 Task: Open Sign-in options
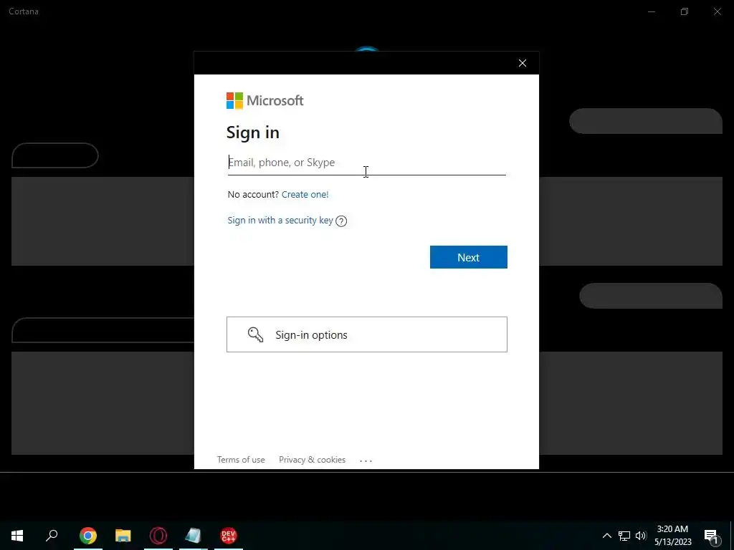click(x=367, y=334)
